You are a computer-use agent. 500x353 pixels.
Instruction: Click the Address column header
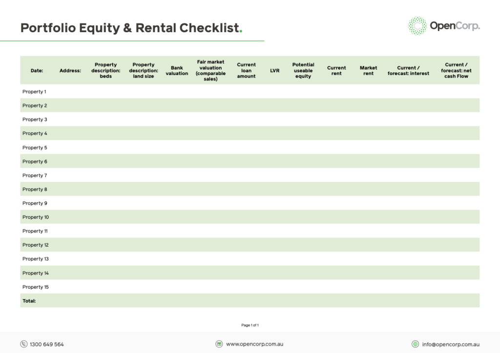pyautogui.click(x=70, y=71)
